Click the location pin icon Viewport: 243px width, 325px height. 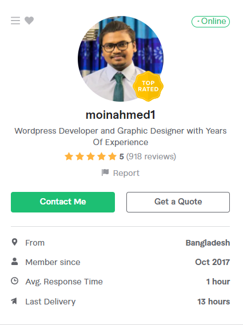(14, 242)
